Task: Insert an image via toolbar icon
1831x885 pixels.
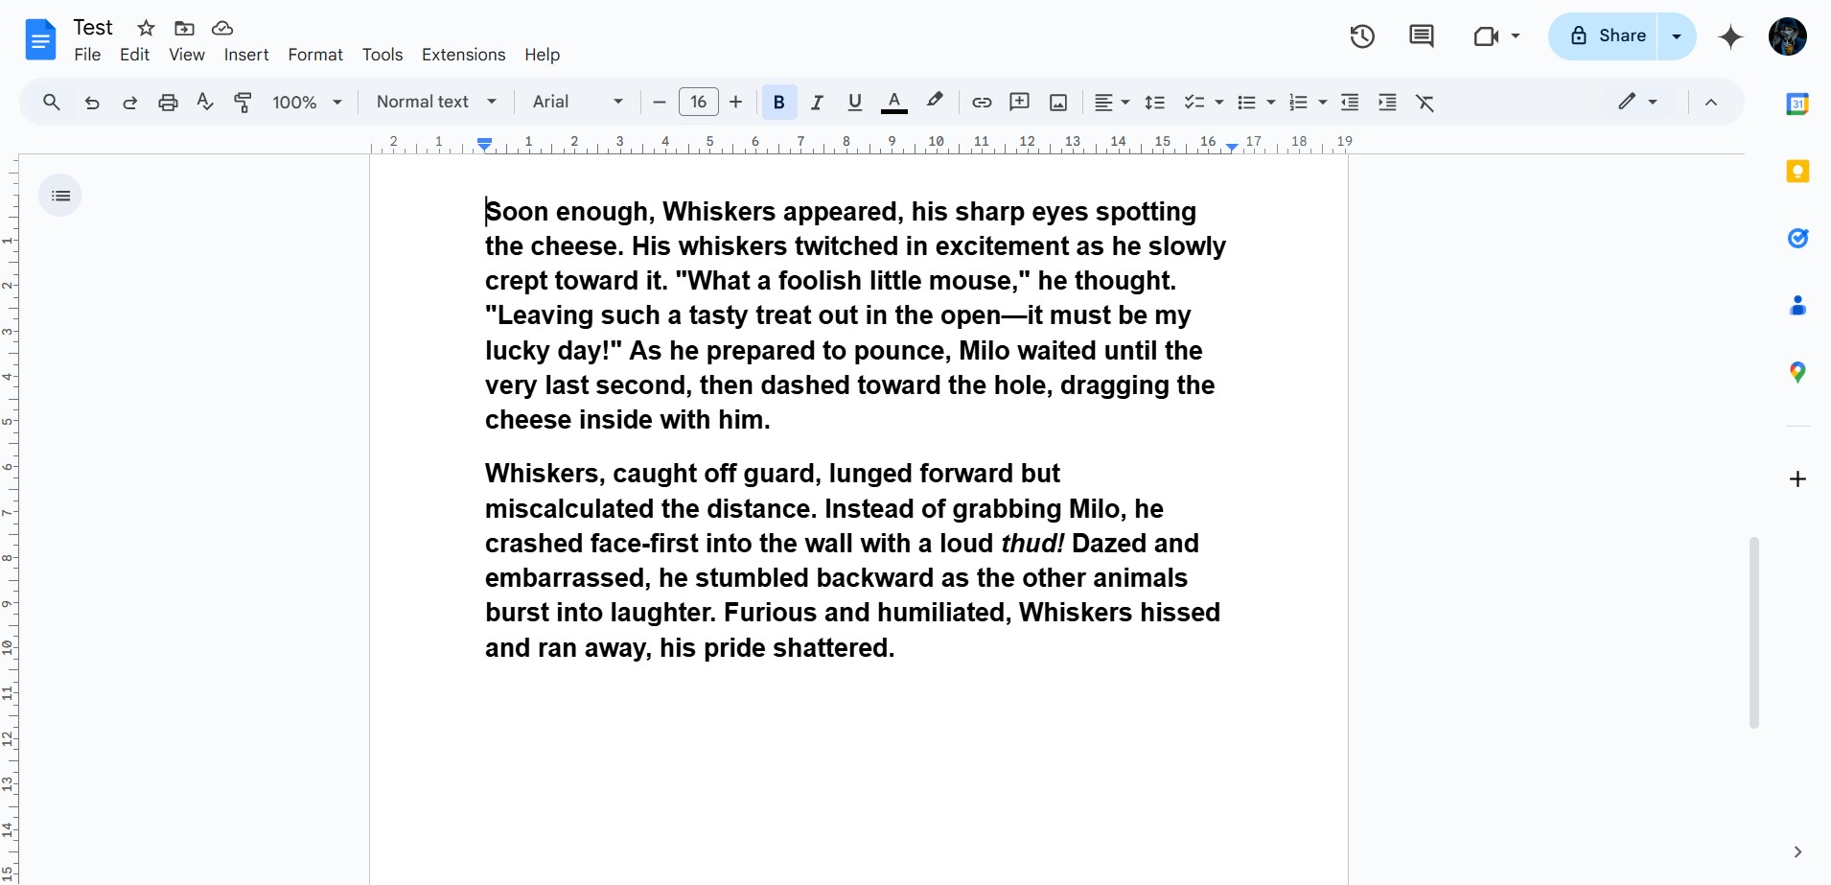Action: pyautogui.click(x=1058, y=103)
